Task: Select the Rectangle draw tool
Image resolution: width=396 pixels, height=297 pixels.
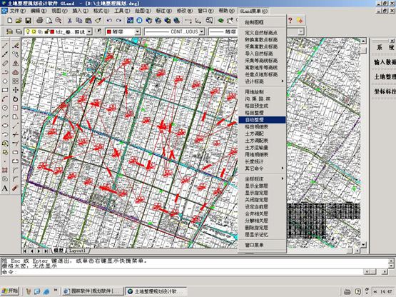Action: [x=5, y=90]
